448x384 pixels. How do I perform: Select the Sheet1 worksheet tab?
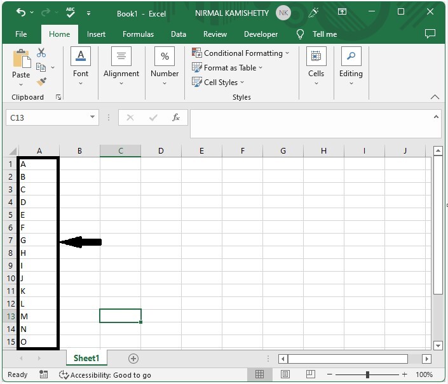tap(86, 359)
